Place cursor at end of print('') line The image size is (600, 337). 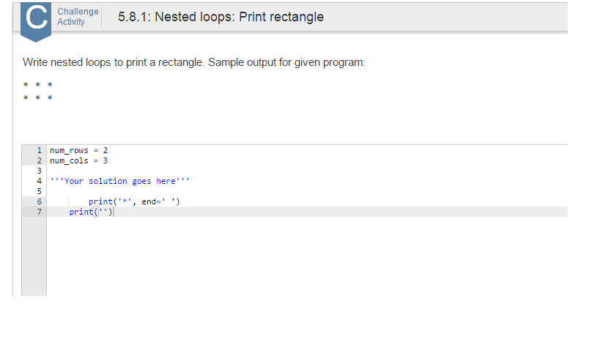tap(114, 212)
